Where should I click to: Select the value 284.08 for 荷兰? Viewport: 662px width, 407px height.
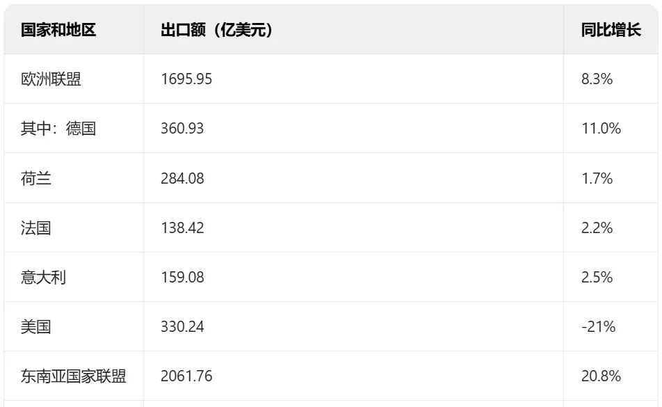pos(182,178)
